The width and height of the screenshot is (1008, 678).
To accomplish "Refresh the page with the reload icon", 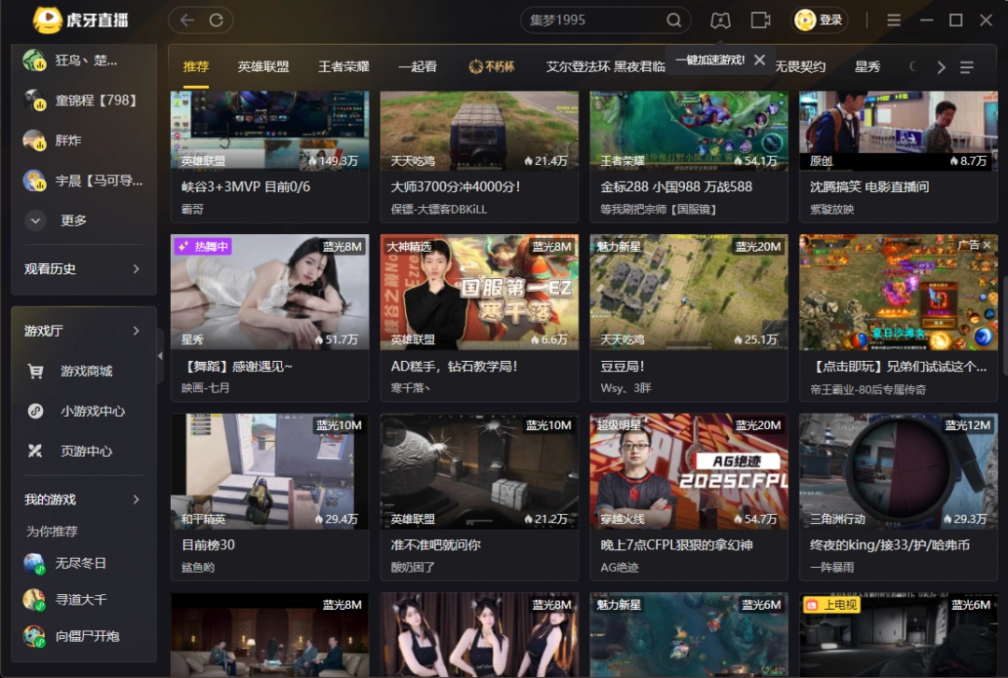I will (217, 20).
